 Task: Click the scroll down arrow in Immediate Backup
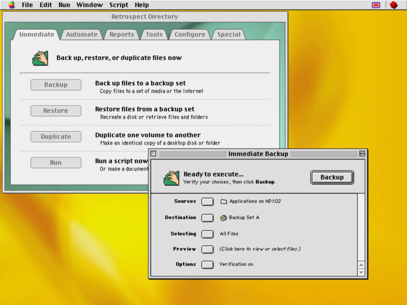[361, 272]
